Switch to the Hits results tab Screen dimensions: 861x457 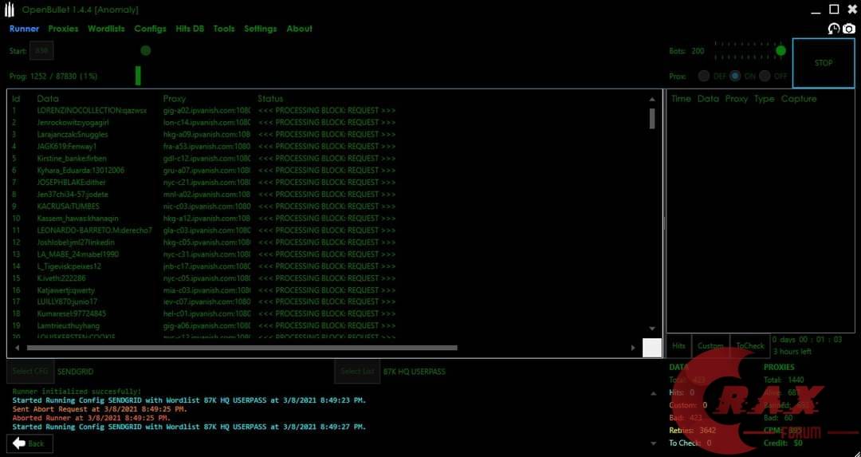(x=678, y=345)
